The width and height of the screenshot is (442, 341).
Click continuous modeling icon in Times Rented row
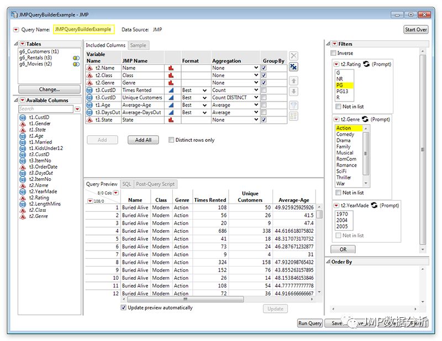coord(171,90)
